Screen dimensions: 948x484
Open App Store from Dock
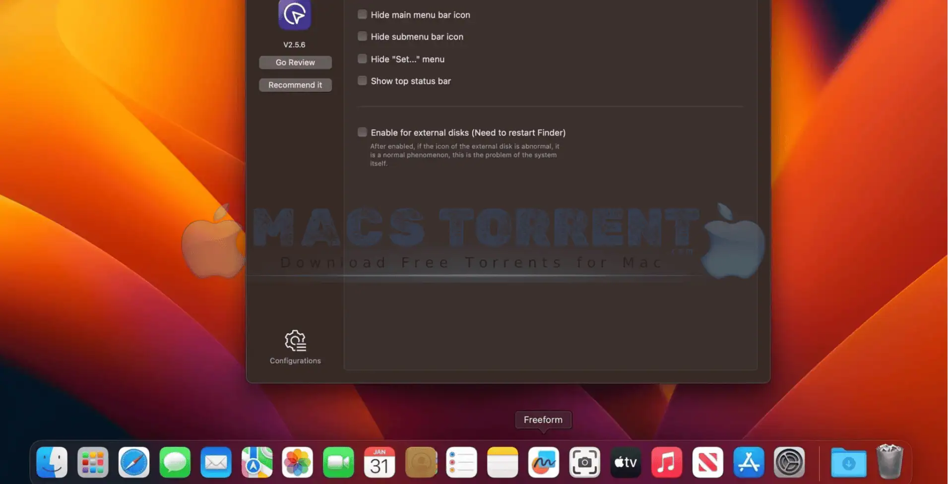[x=749, y=462]
